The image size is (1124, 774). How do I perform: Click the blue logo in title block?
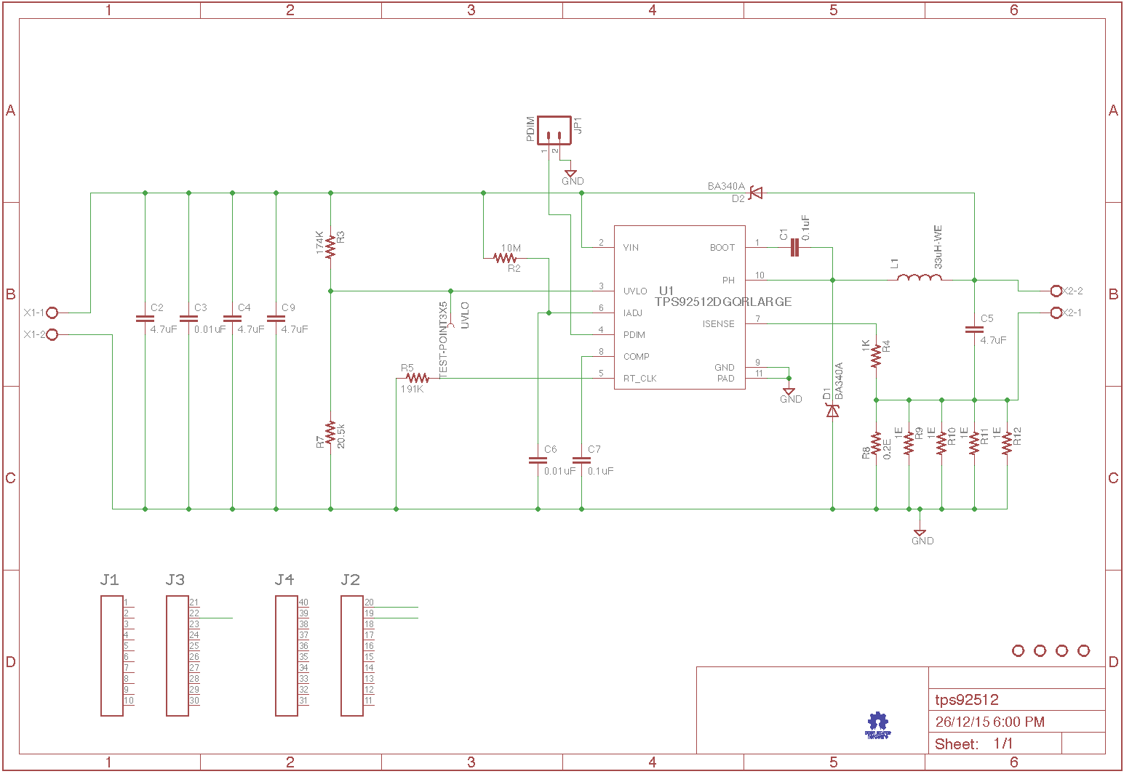point(878,725)
